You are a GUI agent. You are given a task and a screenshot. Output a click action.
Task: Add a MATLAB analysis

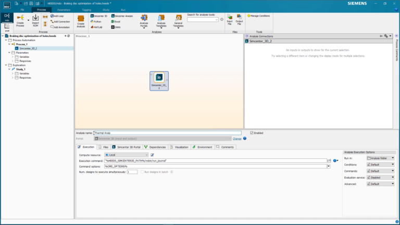[x=97, y=27]
